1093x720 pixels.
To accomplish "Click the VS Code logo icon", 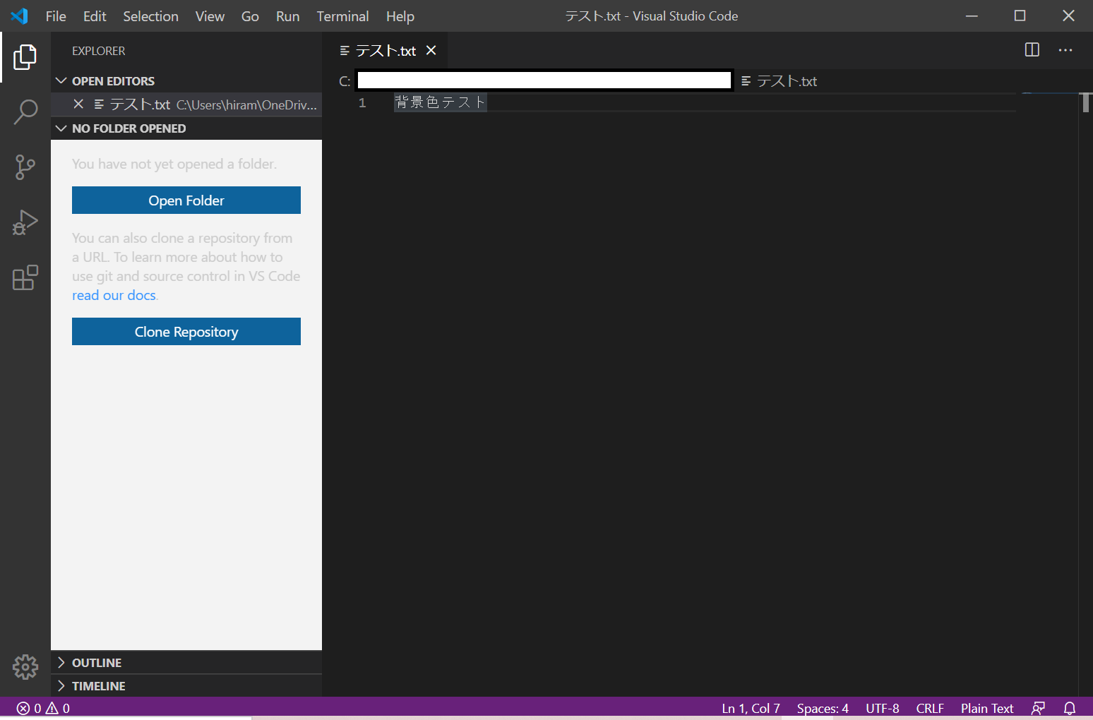I will (x=19, y=16).
